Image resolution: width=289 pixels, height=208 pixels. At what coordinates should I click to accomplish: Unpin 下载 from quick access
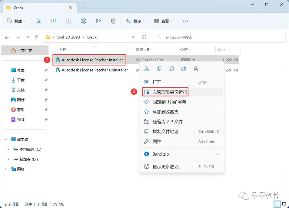pos(46,80)
